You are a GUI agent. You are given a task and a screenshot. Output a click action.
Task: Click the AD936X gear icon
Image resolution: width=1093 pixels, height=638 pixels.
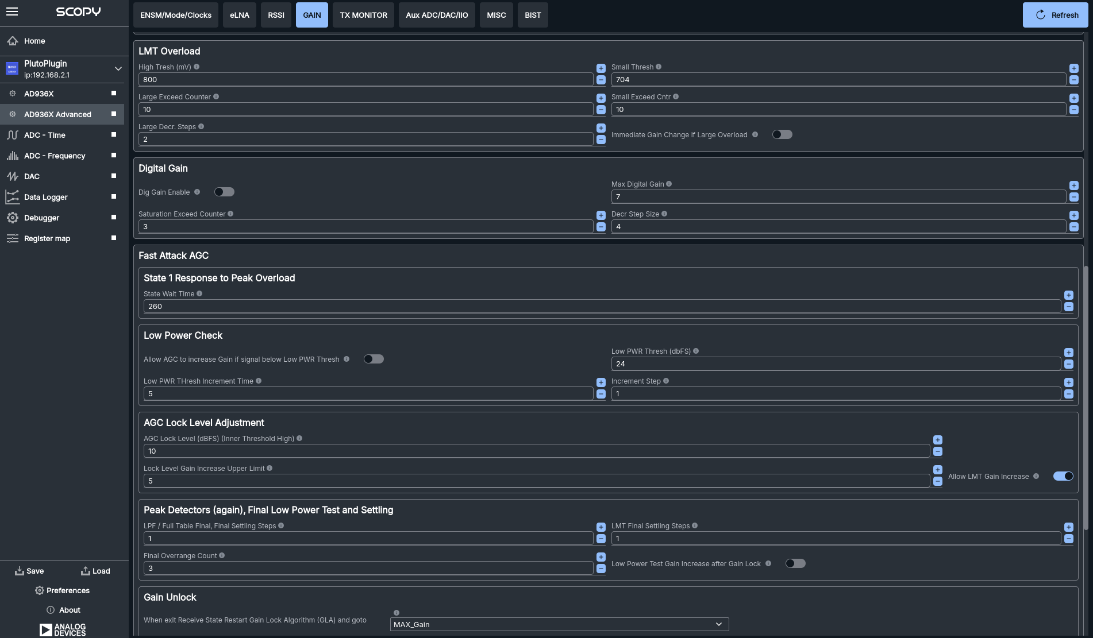point(12,94)
